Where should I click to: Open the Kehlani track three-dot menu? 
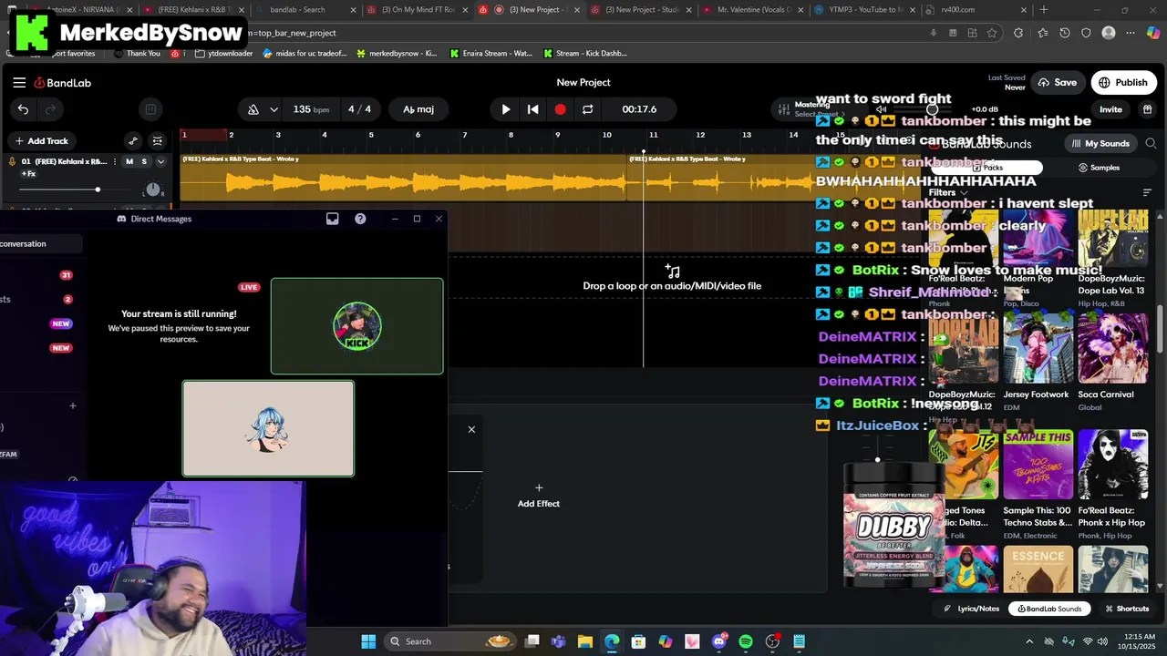tap(115, 161)
